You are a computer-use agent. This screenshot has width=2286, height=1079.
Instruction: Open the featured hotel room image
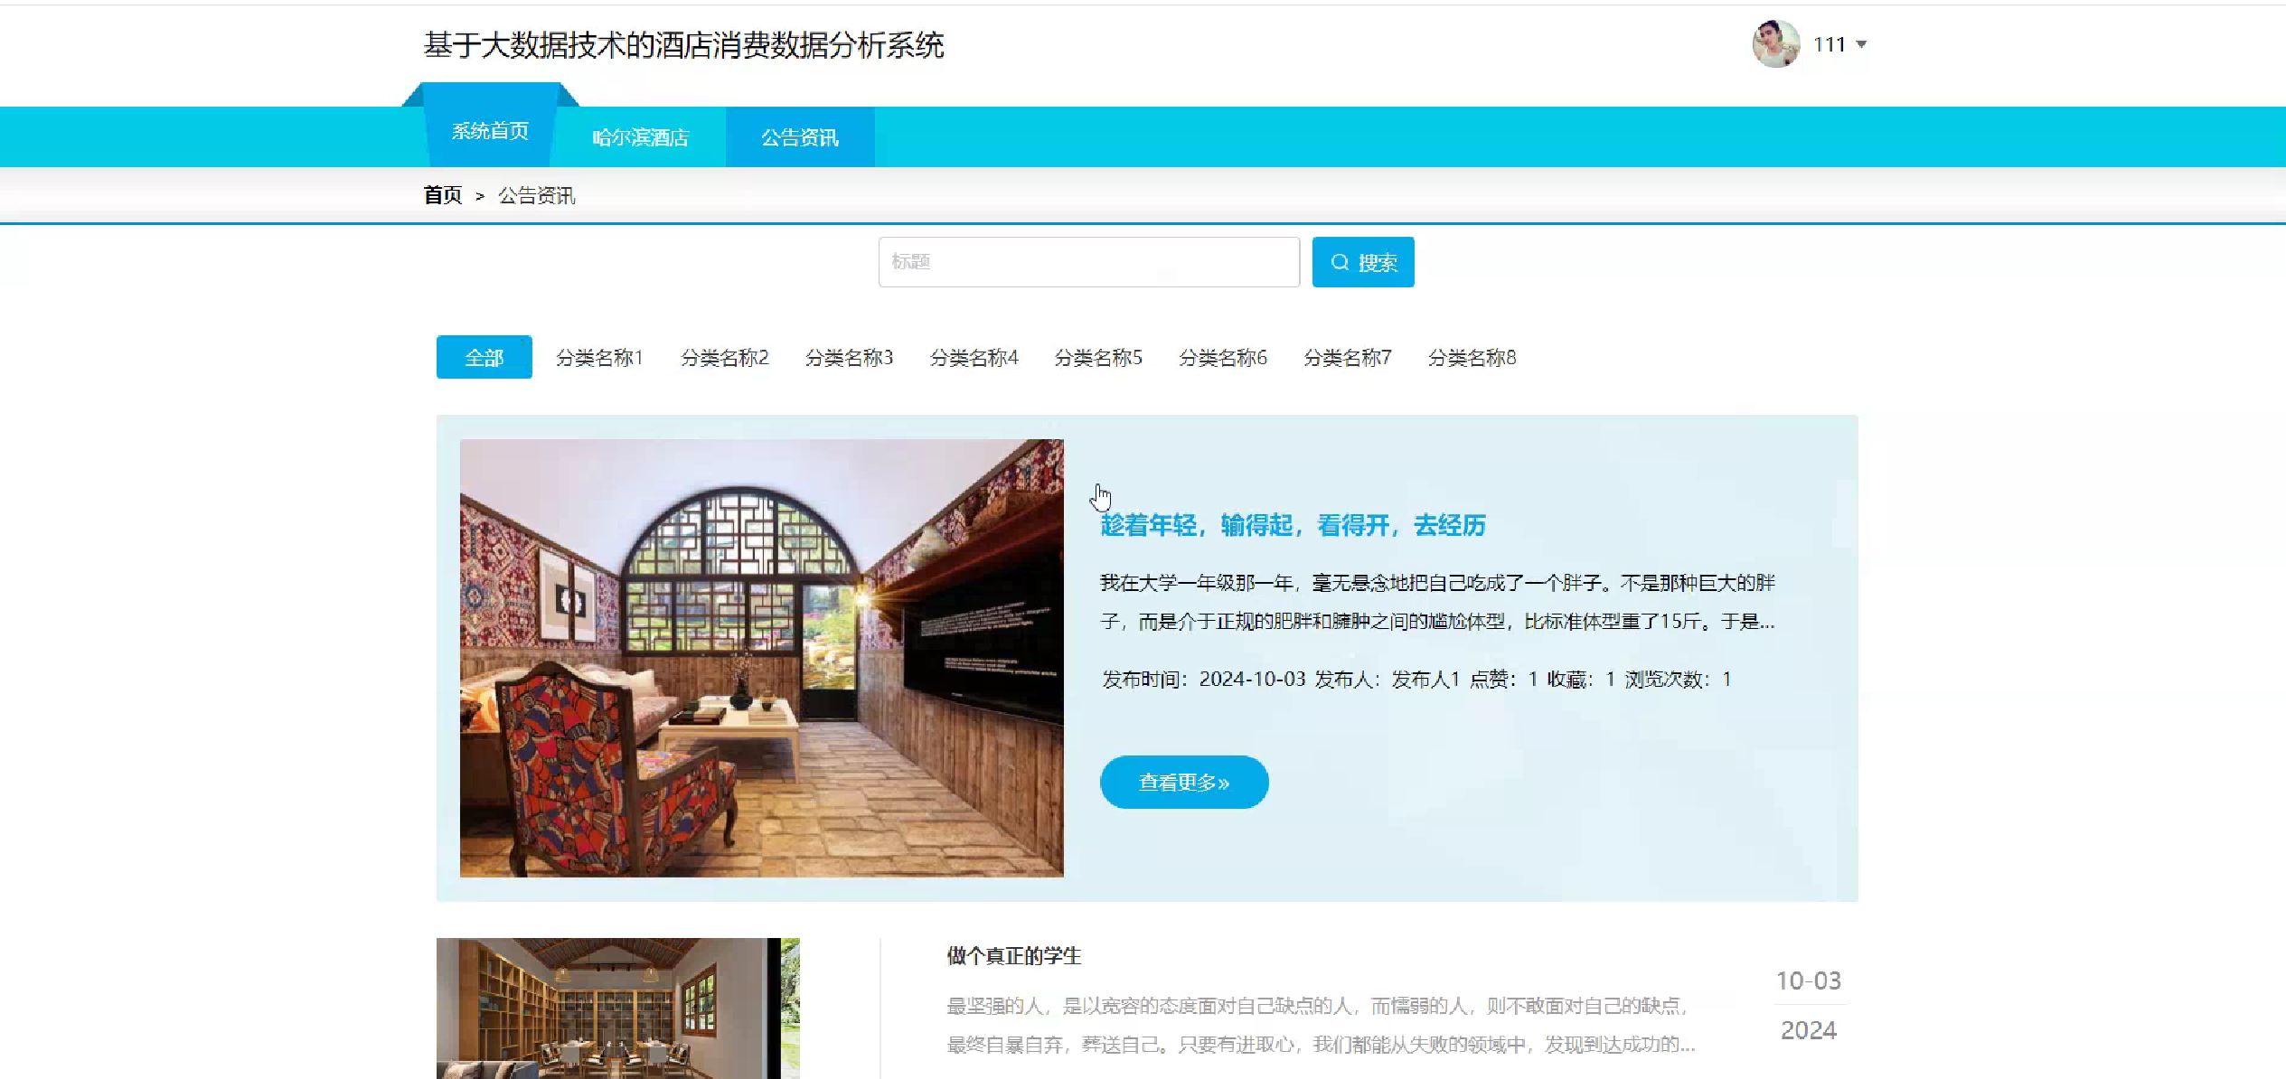pyautogui.click(x=761, y=658)
